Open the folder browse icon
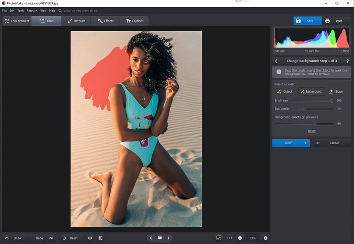 (160, 238)
